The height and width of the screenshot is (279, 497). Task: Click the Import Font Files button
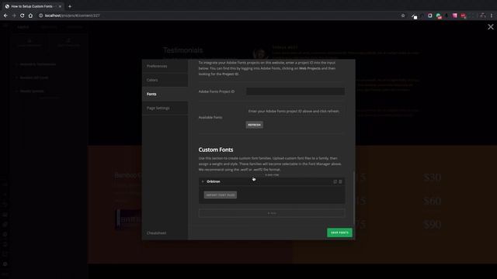click(221, 195)
